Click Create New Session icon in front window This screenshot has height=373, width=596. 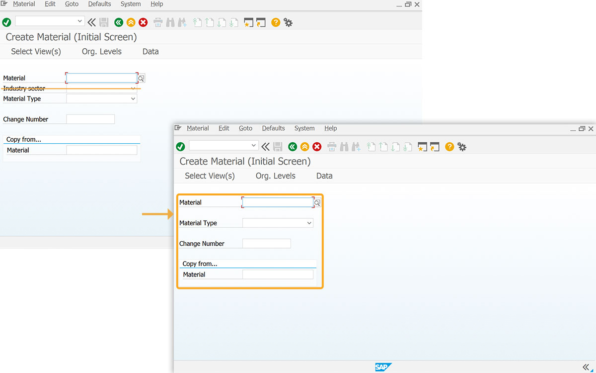422,147
